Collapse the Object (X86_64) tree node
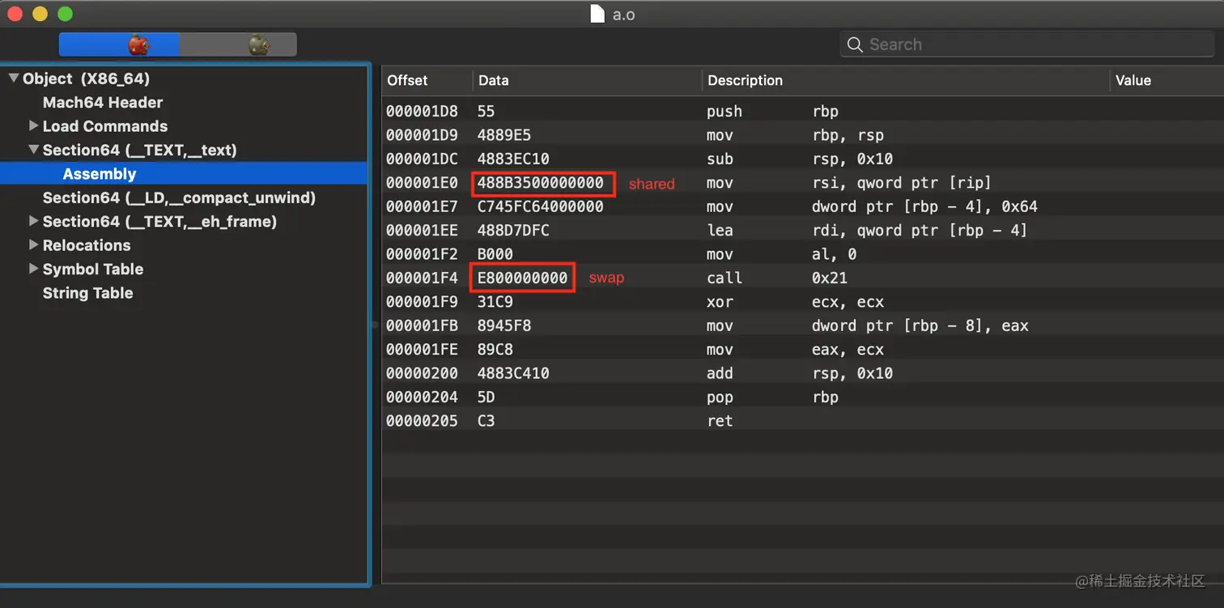Viewport: 1224px width, 608px height. (14, 79)
